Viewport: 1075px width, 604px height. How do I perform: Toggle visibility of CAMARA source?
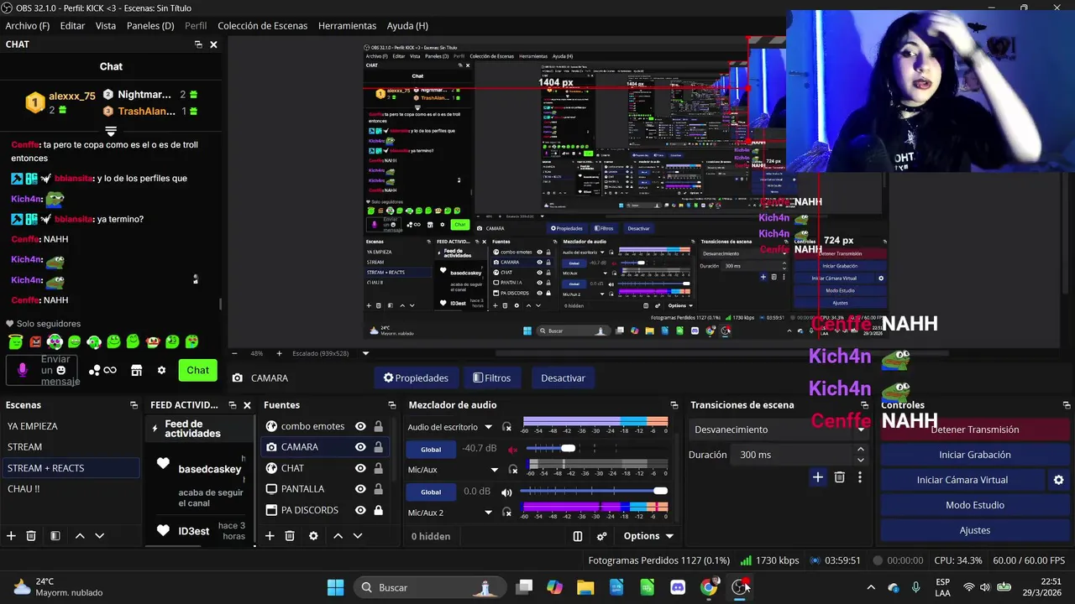coord(360,447)
